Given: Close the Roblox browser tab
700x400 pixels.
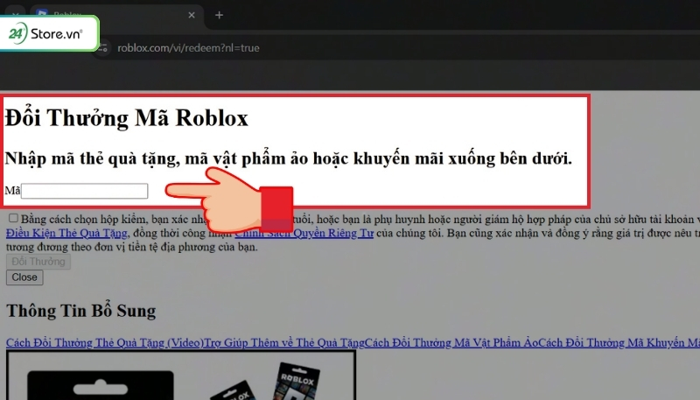Looking at the screenshot, I should [x=191, y=15].
